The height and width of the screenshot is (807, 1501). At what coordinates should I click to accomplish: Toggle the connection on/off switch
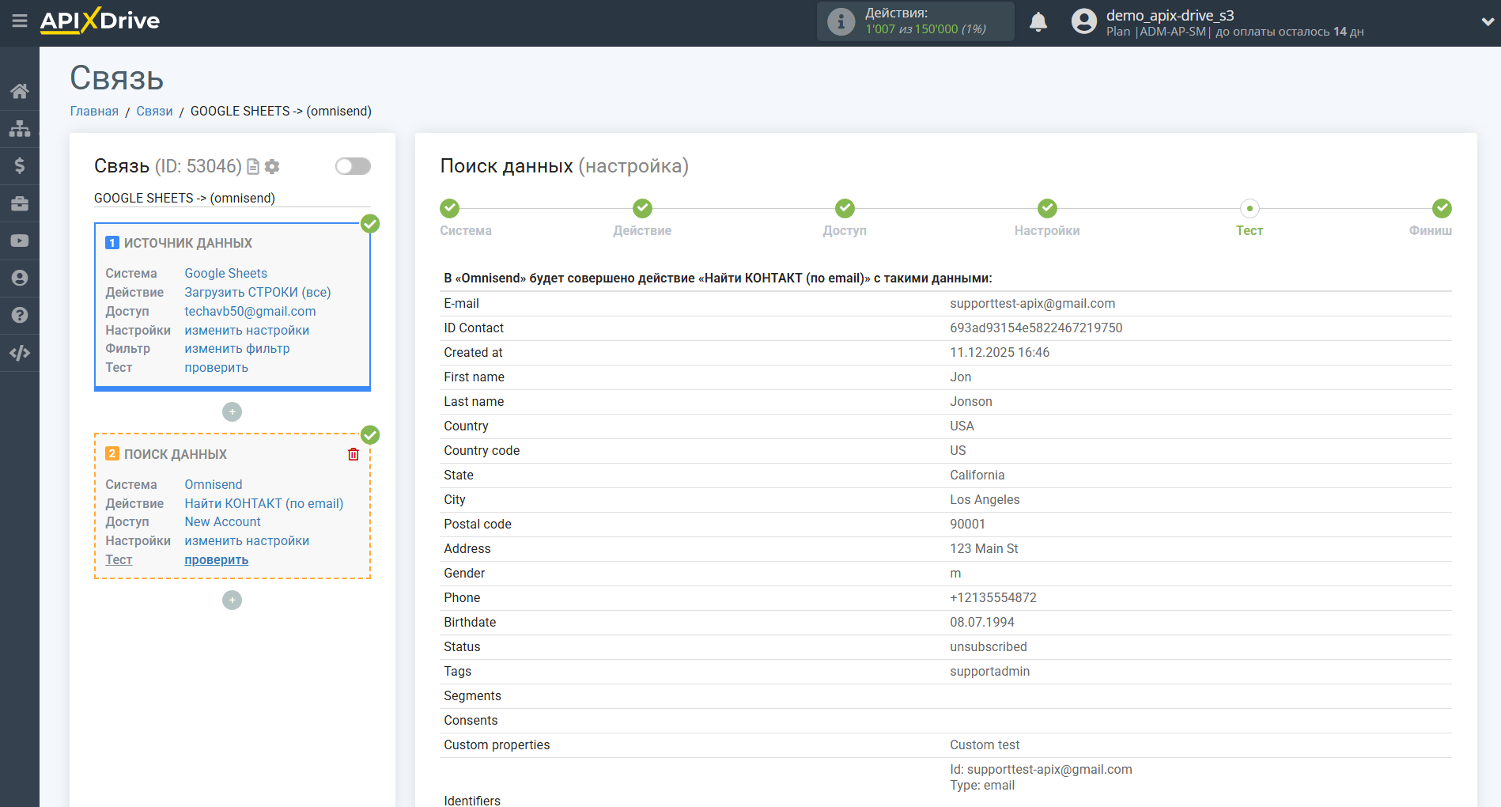click(x=353, y=166)
